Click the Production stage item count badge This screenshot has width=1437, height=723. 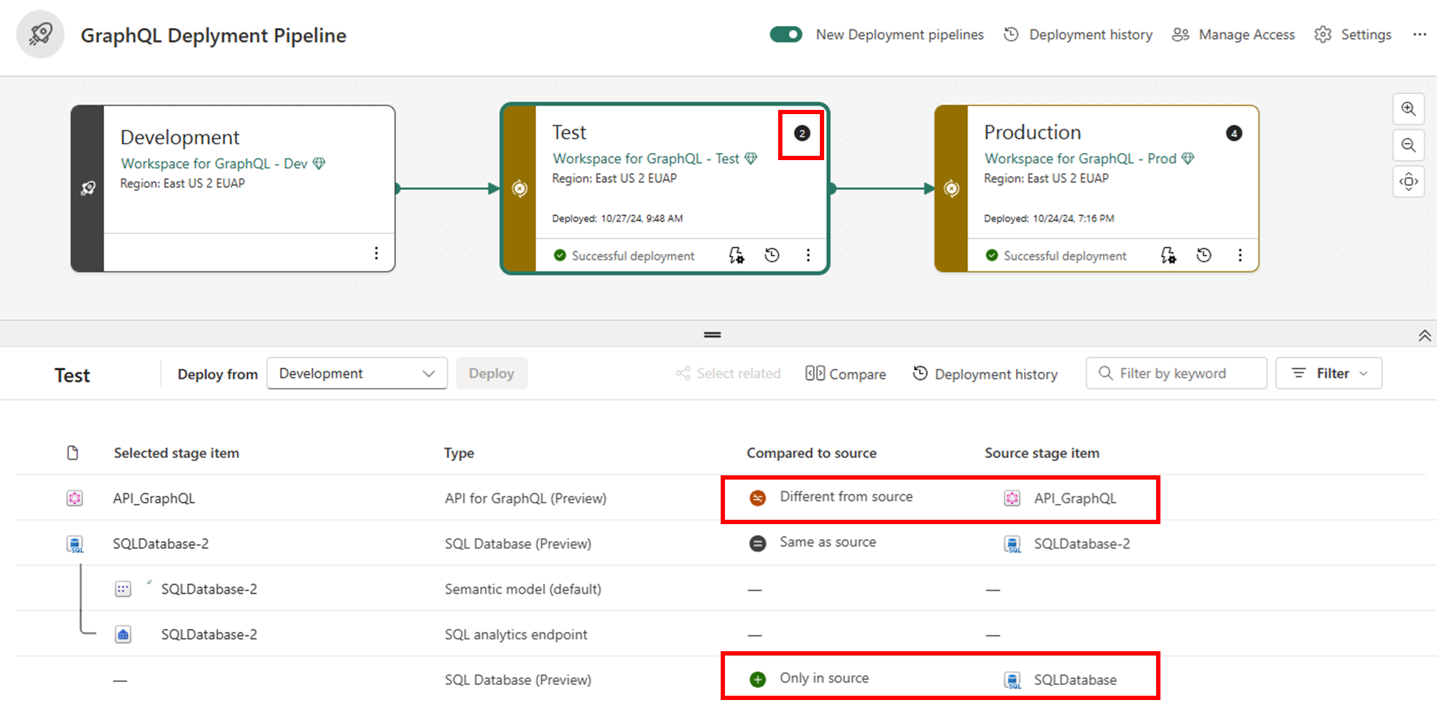pos(1234,134)
